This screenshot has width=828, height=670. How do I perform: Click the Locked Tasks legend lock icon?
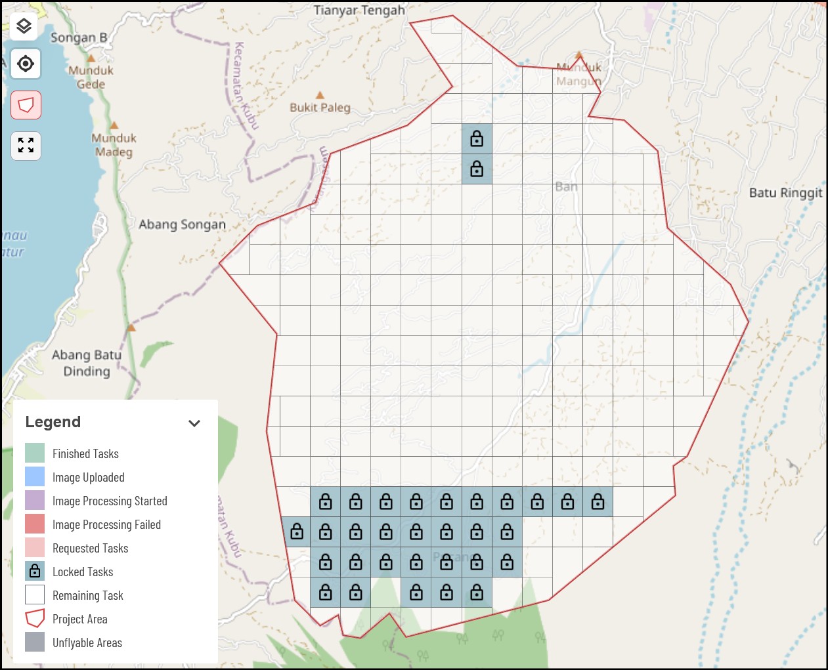[35, 572]
